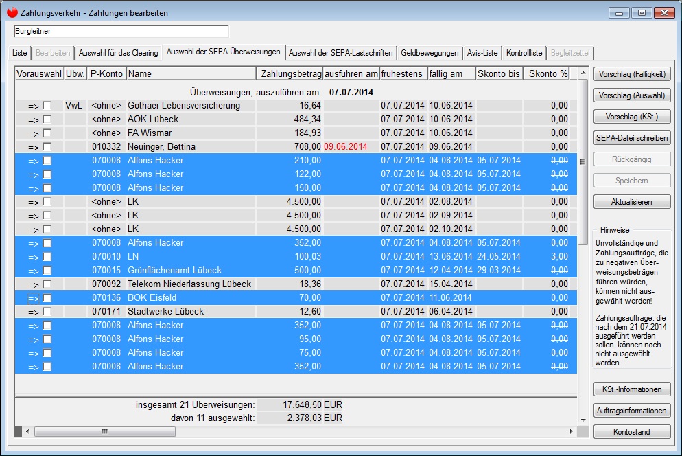Click the red app icon in title bar
682x456 pixels.
tap(12, 12)
